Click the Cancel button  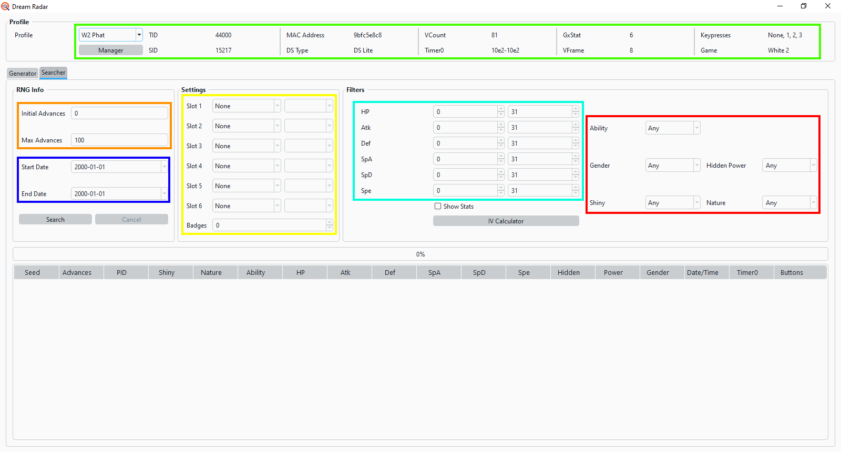131,220
